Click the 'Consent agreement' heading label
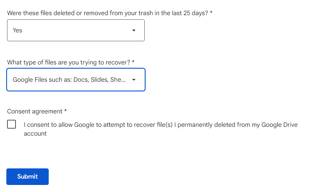The height and width of the screenshot is (192, 336). (x=35, y=111)
